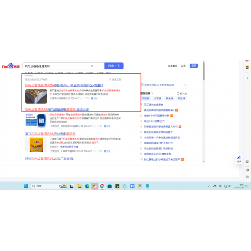Open the notification bell in taskbar

(246, 186)
